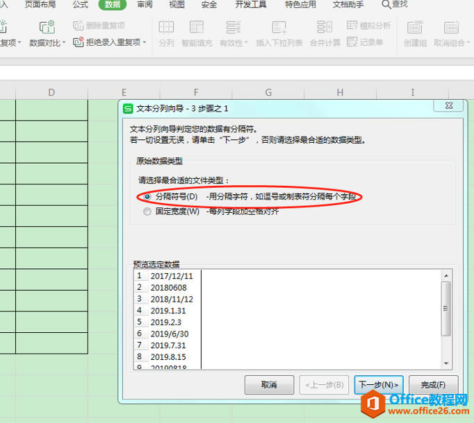Click the Smart Fill (智能填充) icon
Viewport: 474px width, 423px height.
[x=197, y=27]
